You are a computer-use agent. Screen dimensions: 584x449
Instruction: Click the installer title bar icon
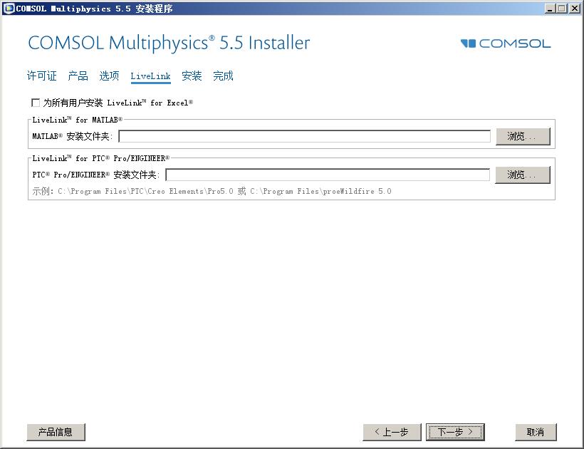(x=9, y=9)
